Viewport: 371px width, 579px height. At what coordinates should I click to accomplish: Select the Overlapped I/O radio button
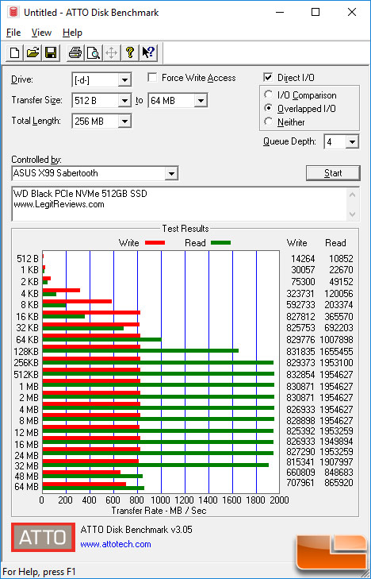coord(268,108)
